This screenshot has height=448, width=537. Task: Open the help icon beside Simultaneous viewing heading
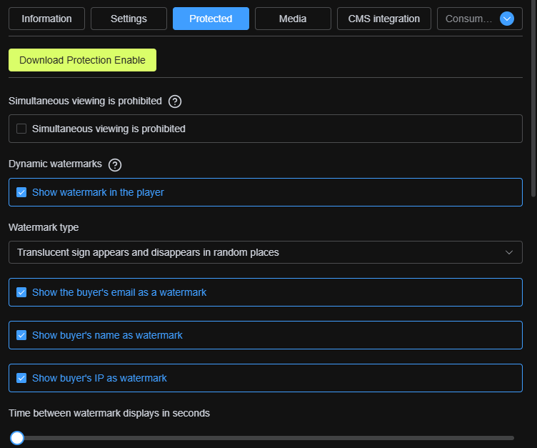175,101
